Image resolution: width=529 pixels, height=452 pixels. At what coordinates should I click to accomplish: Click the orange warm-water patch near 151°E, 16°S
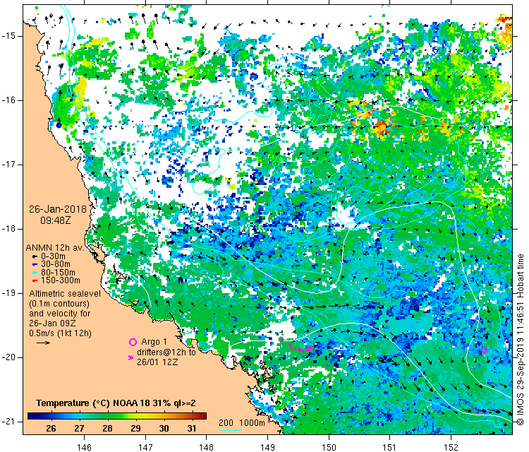382,128
